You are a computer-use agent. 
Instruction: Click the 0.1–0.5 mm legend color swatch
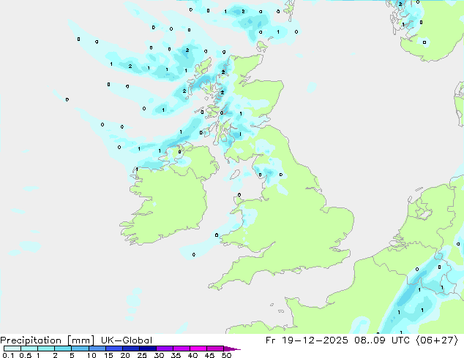(12, 349)
